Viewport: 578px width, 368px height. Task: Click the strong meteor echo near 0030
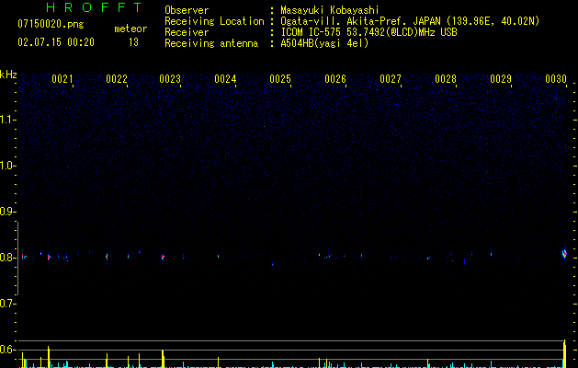click(x=564, y=254)
